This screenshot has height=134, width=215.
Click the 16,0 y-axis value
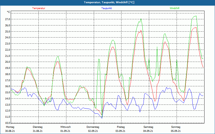point(8,86)
